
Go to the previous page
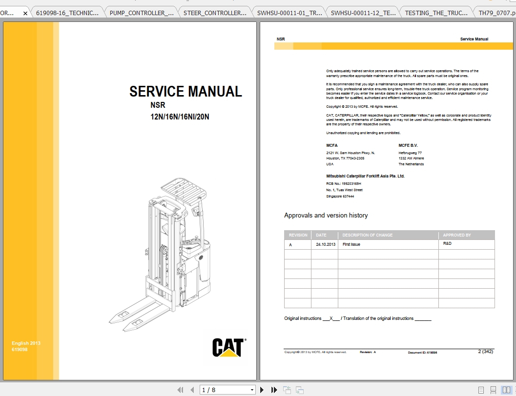(191, 390)
